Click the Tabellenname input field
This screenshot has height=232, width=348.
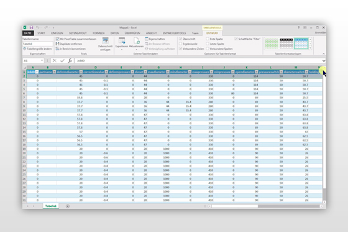(x=38, y=44)
